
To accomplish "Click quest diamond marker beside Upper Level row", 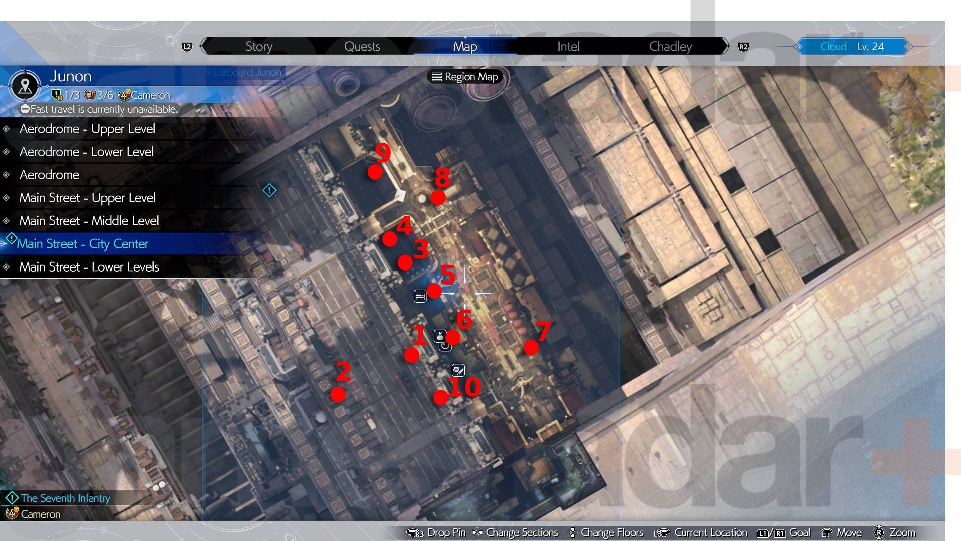I will (x=269, y=190).
